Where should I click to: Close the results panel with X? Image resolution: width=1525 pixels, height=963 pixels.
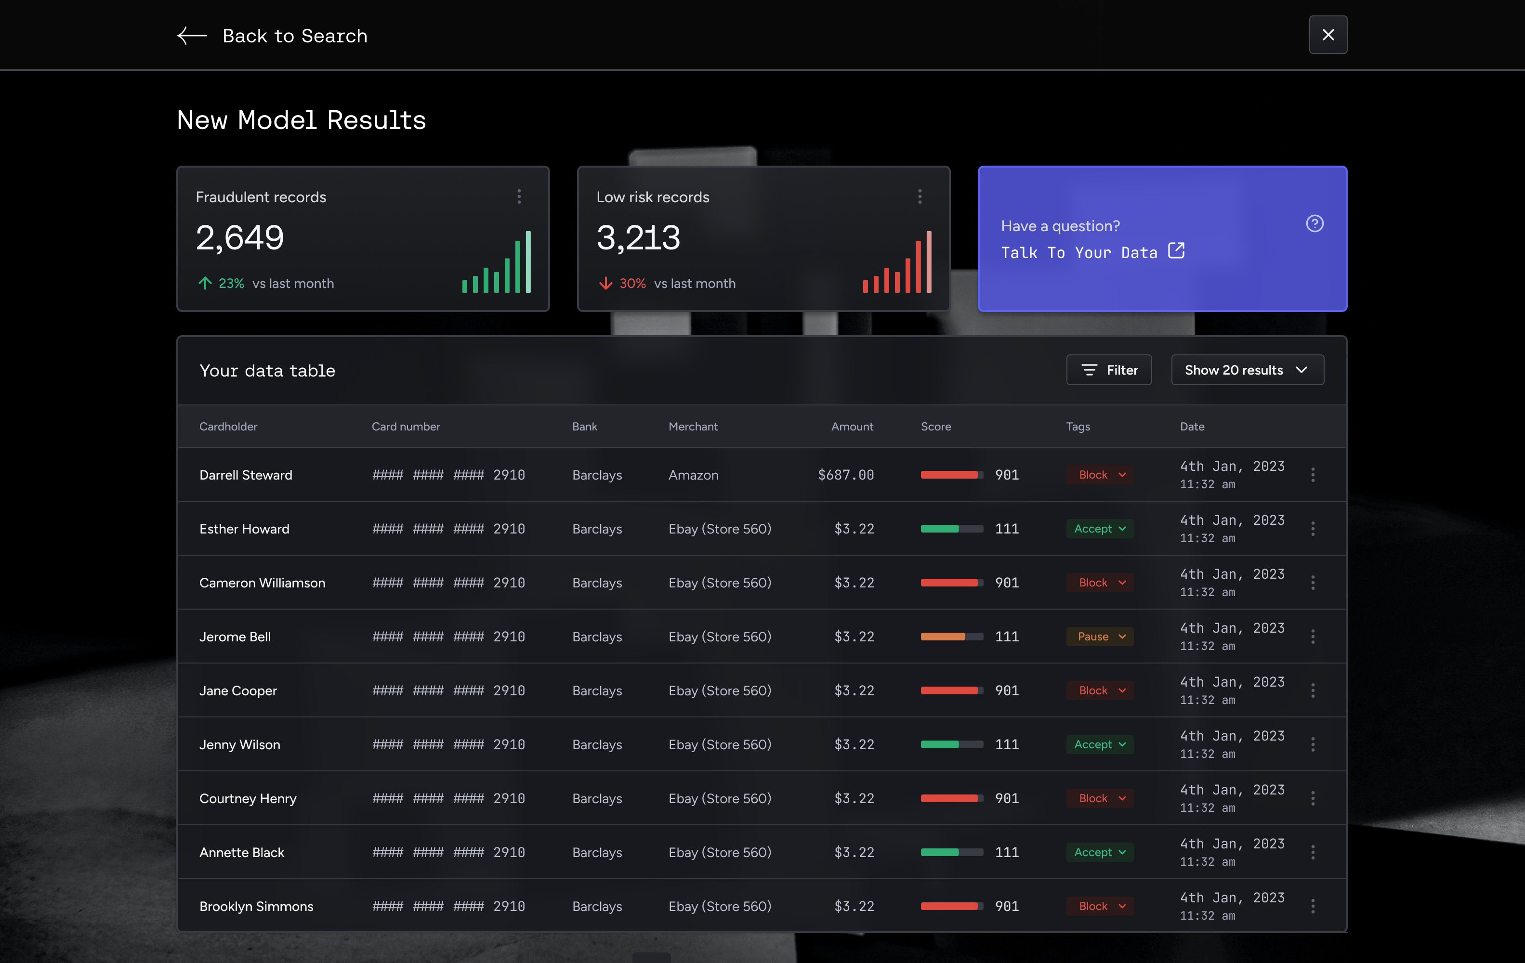coord(1328,35)
